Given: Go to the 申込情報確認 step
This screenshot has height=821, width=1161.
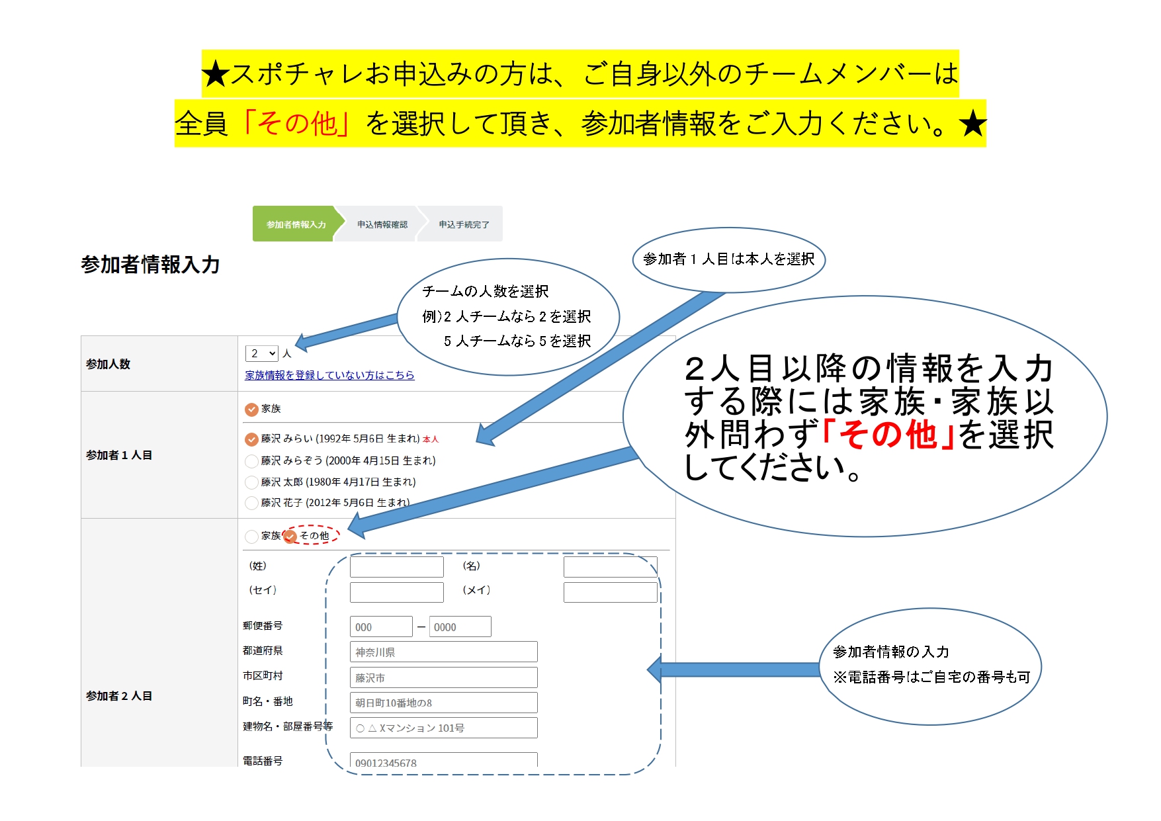Looking at the screenshot, I should pos(382,224).
